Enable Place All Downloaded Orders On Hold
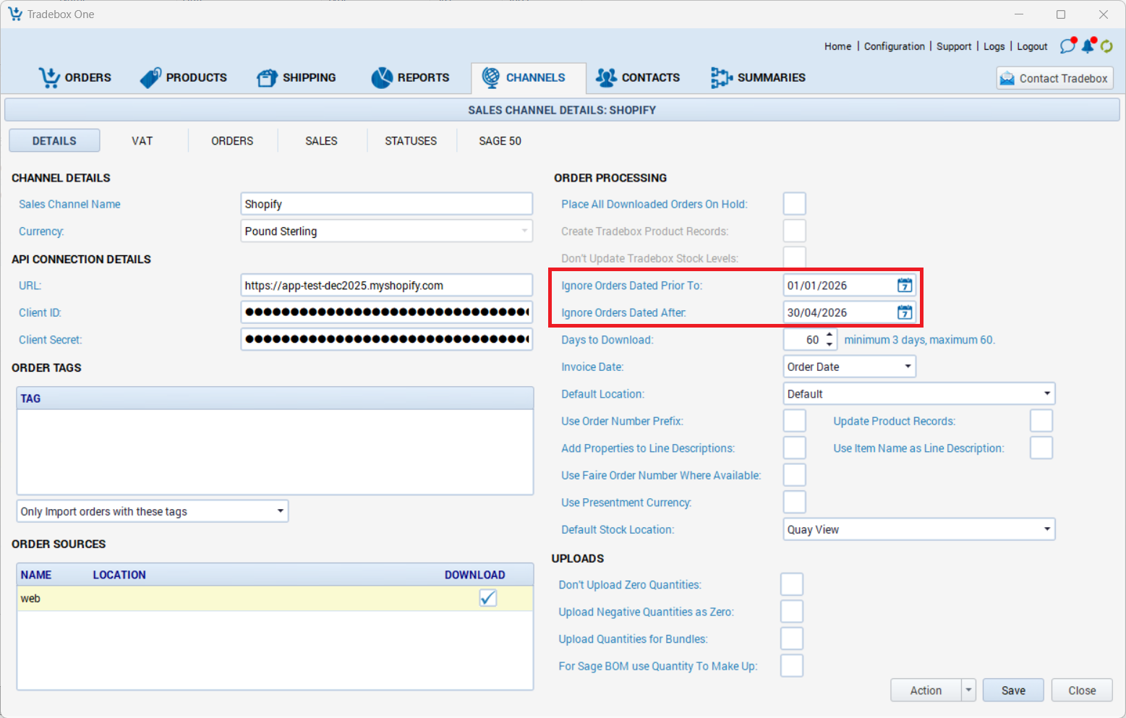Image resolution: width=1126 pixels, height=718 pixels. click(x=794, y=204)
